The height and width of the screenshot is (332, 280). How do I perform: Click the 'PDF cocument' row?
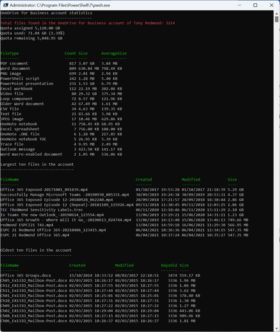pos(59,64)
